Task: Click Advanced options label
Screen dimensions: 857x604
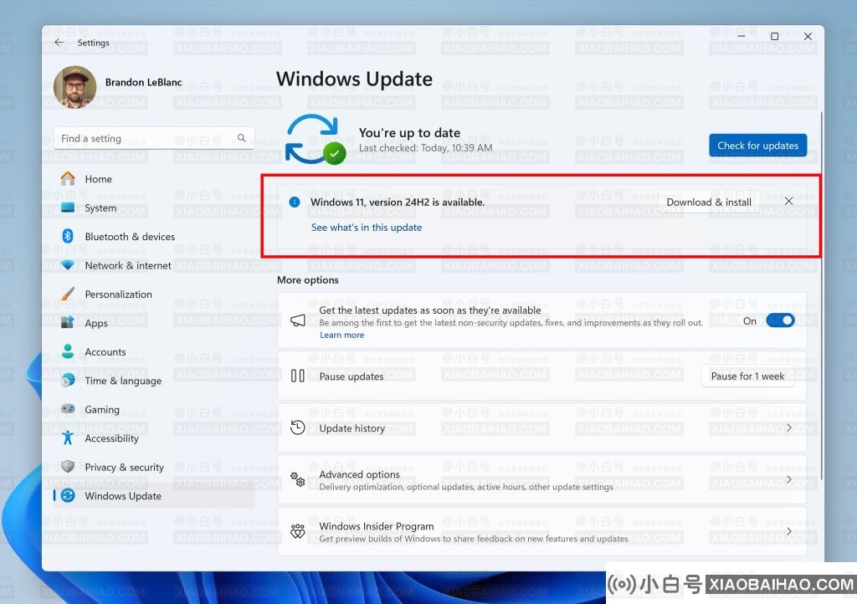Action: (x=360, y=474)
